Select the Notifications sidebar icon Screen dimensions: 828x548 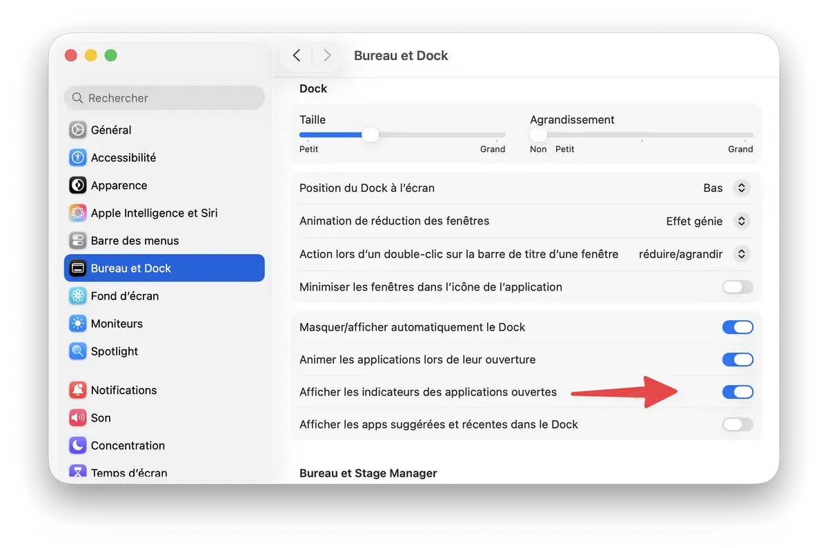click(x=123, y=390)
